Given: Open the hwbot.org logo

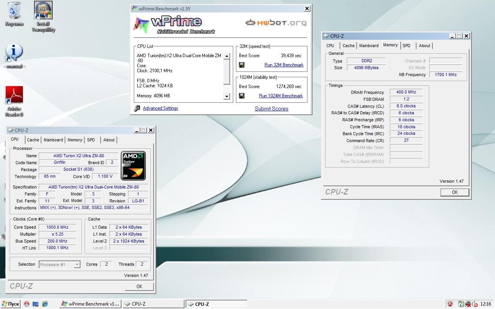Looking at the screenshot, I should click(x=276, y=22).
